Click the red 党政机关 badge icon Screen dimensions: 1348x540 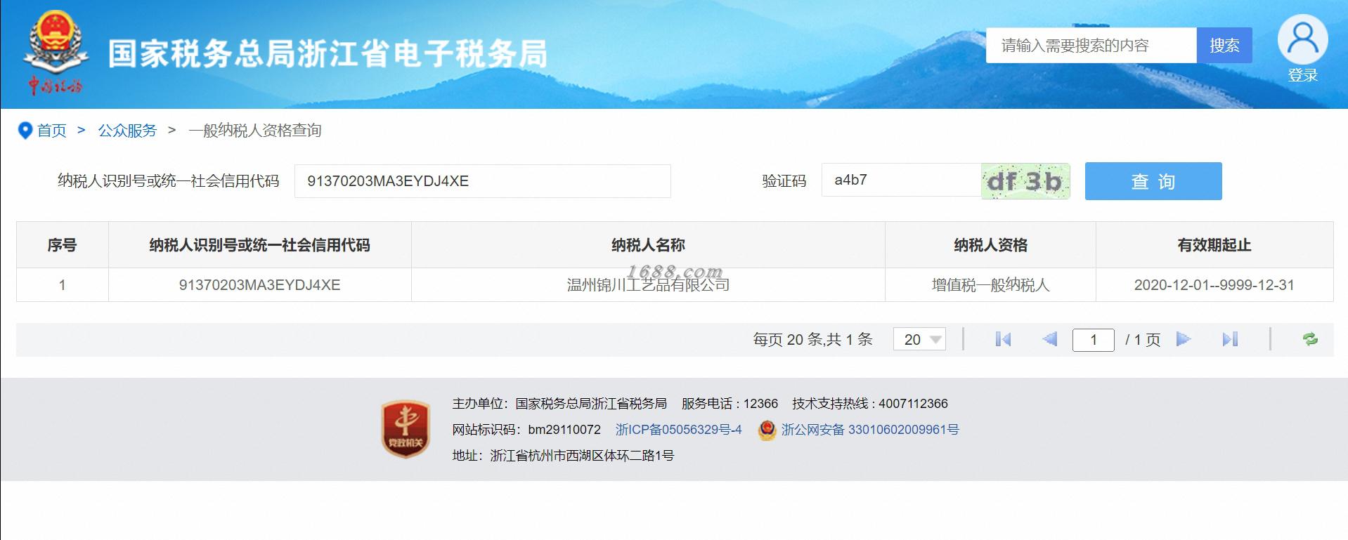click(406, 429)
